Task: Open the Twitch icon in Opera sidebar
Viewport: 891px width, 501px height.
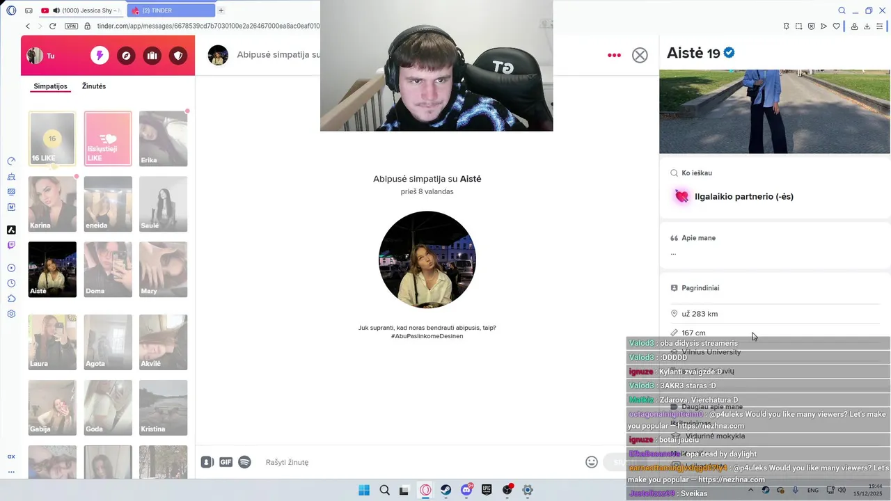Action: point(11,245)
